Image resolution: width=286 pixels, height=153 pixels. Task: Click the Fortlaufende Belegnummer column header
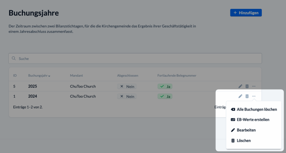pos(177,76)
